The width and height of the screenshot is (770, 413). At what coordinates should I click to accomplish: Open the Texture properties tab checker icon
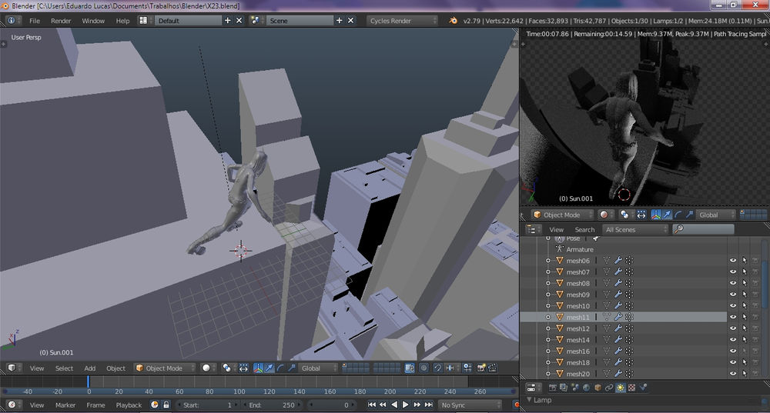pos(632,387)
